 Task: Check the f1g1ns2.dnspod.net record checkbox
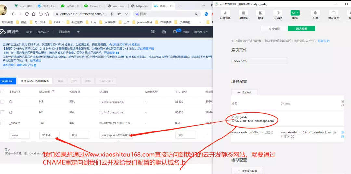2,112
